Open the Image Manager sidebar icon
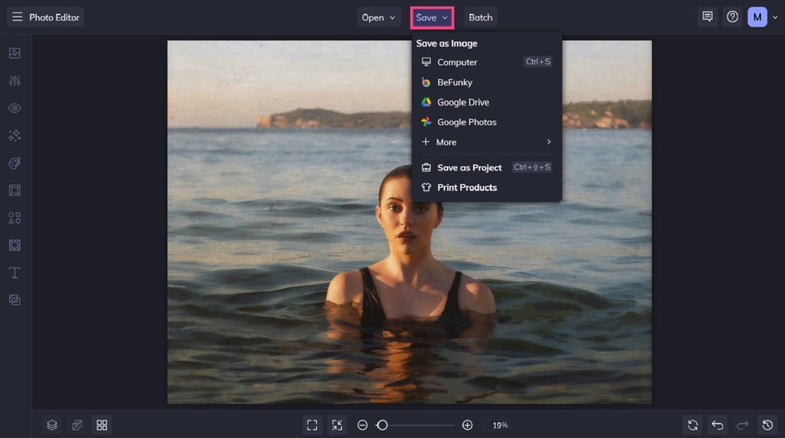Screen dimensions: 785x438 [14, 53]
